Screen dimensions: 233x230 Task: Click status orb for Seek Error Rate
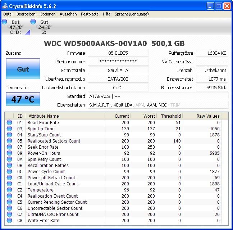9,147
